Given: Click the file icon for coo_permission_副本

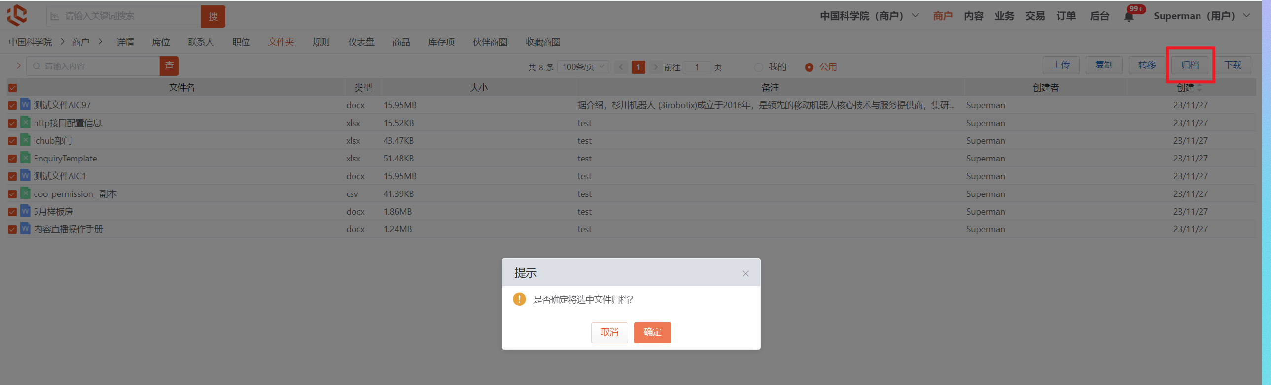Looking at the screenshot, I should [x=25, y=193].
